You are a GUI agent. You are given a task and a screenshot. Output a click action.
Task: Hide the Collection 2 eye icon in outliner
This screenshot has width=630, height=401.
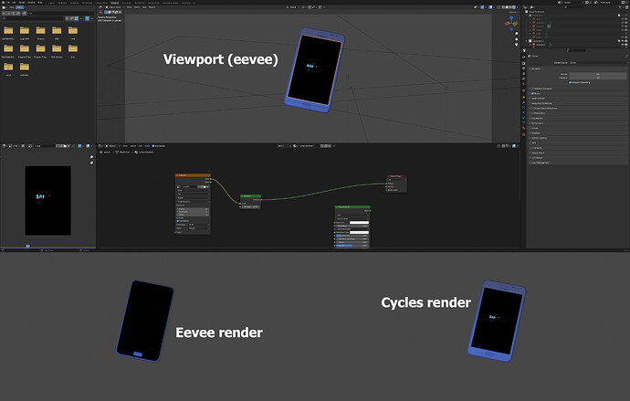tap(623, 41)
